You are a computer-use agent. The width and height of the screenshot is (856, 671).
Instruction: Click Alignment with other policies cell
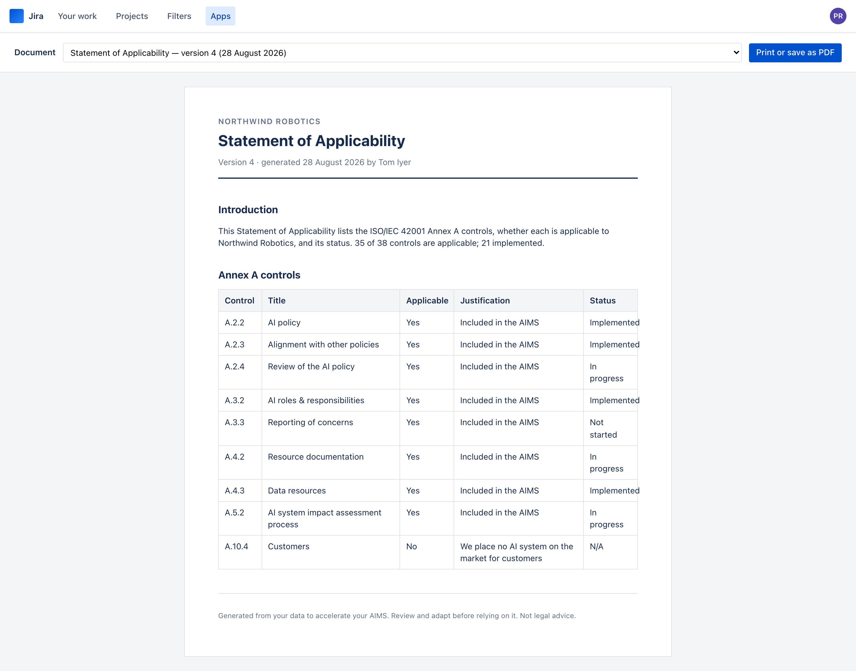click(331, 344)
